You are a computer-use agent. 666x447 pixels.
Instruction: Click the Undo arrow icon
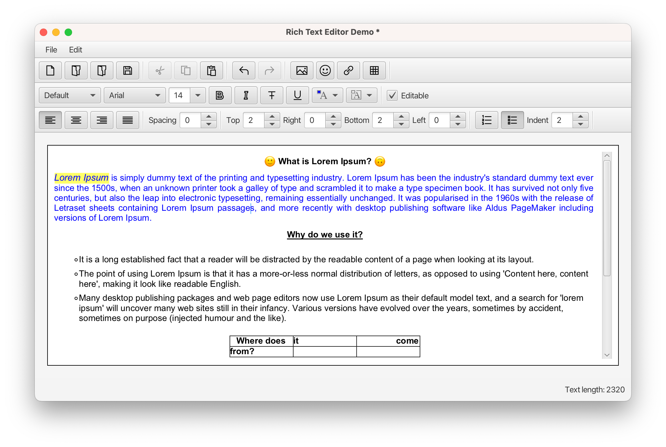pos(244,71)
